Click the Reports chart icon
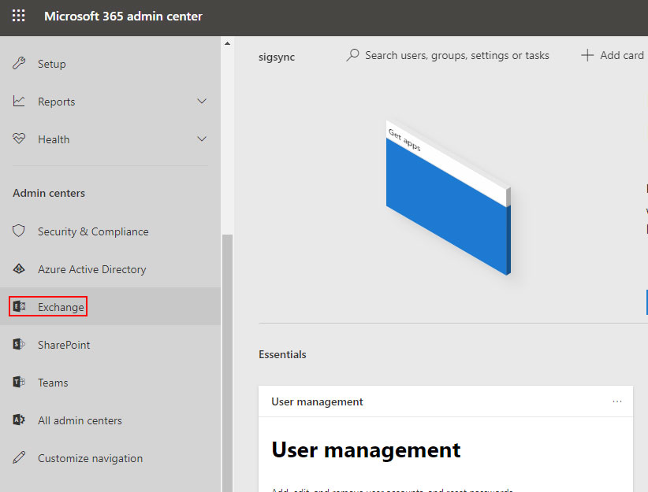The height and width of the screenshot is (492, 648). pos(19,102)
